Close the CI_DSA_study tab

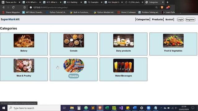pos(142,2)
